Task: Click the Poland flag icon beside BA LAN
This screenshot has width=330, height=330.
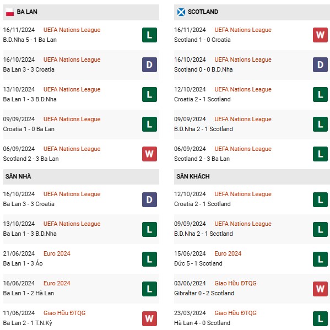Action: tap(10, 12)
